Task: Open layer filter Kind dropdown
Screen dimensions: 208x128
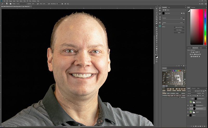Action: (191, 91)
